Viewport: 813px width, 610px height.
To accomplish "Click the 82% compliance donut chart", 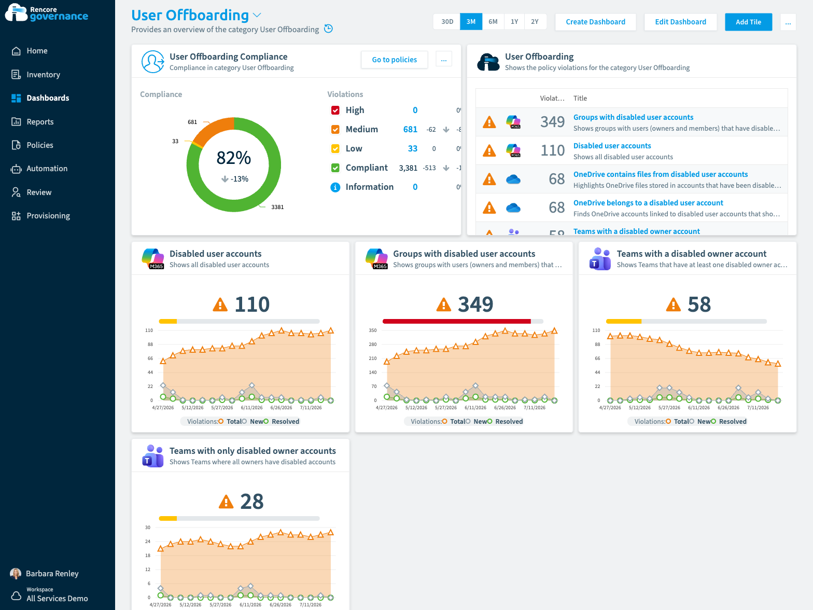I will [x=234, y=165].
